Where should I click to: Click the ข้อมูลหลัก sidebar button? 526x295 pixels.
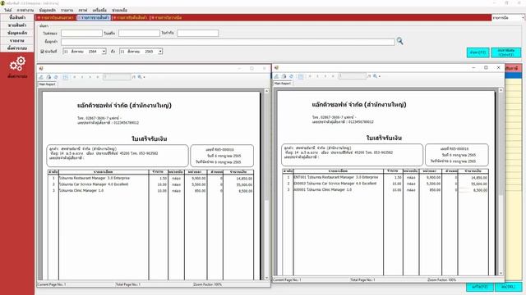(17, 33)
